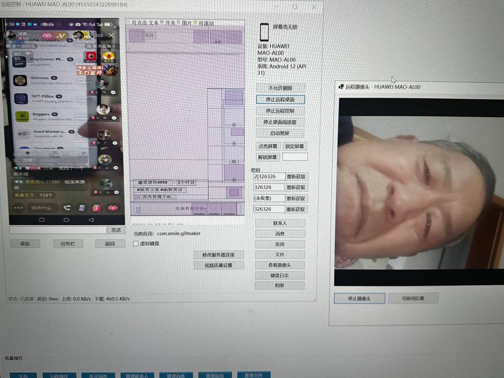The width and height of the screenshot is (504, 378).
Task: Tap the pink heart icon in the stream toolbar
Action: point(112,208)
